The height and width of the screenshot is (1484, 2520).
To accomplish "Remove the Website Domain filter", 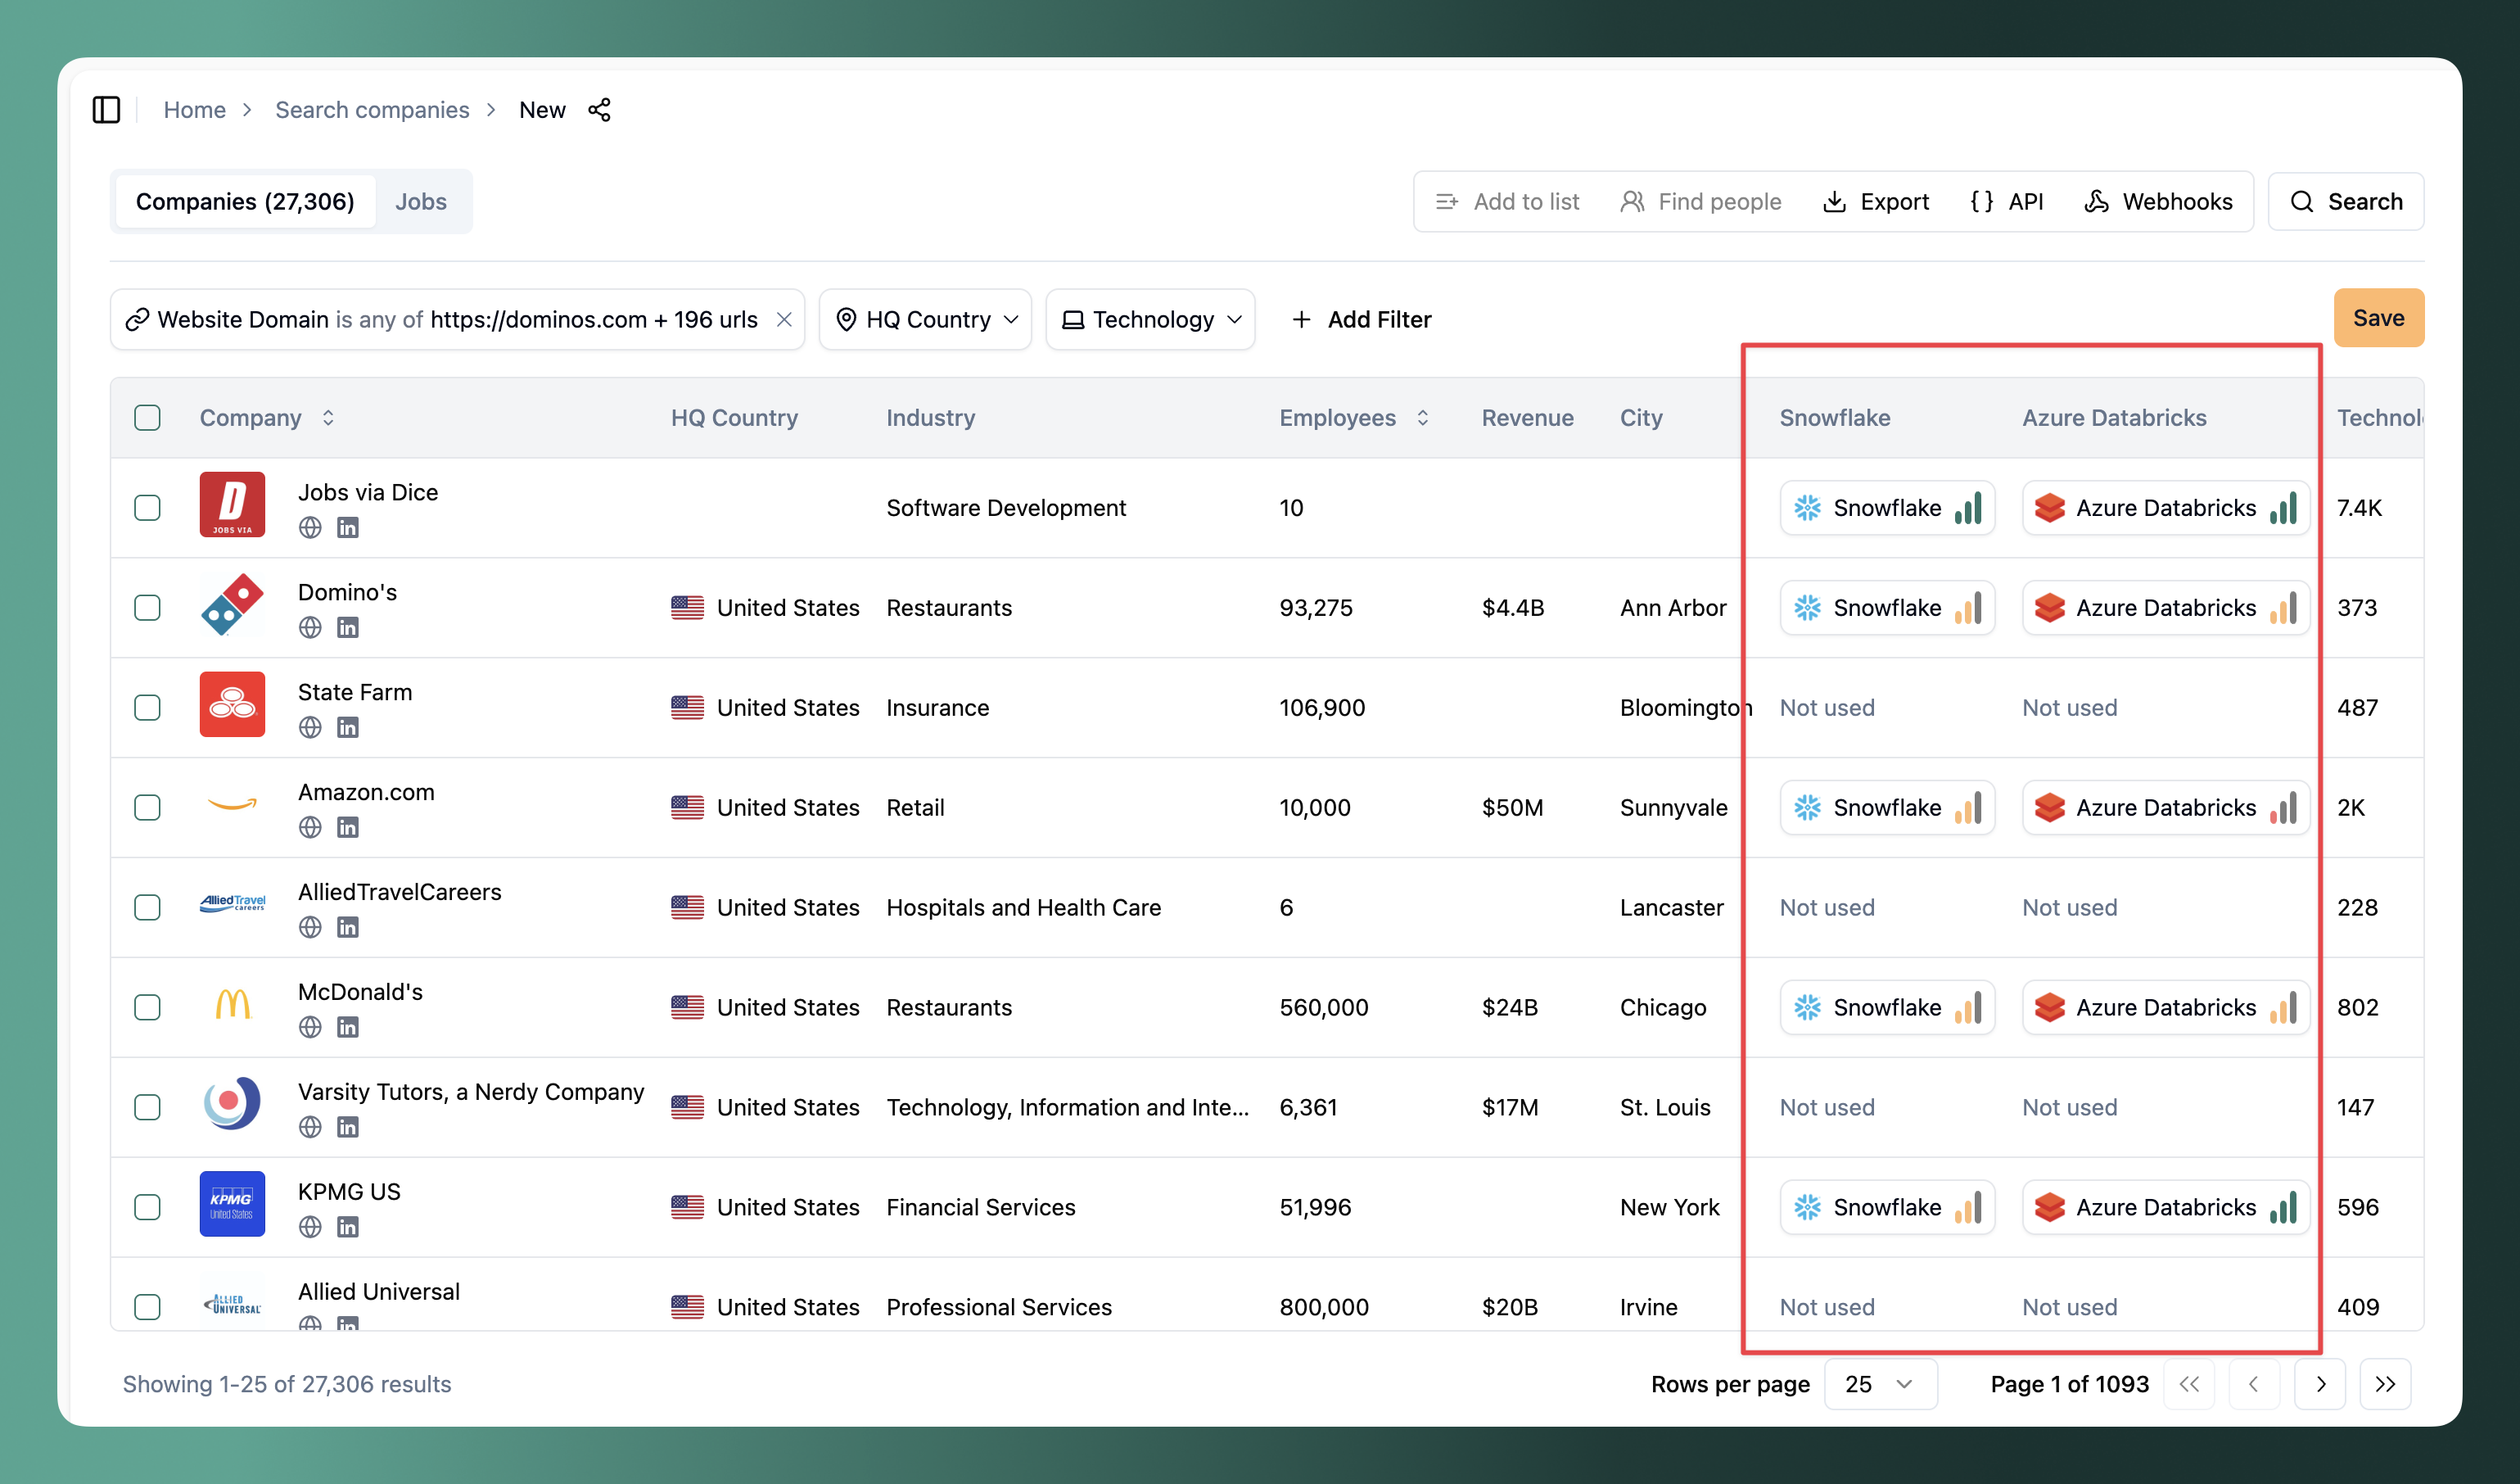I will [784, 320].
